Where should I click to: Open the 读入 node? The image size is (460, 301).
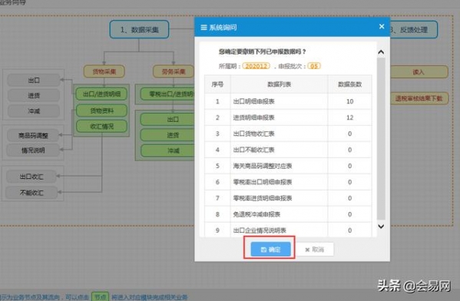[419, 72]
